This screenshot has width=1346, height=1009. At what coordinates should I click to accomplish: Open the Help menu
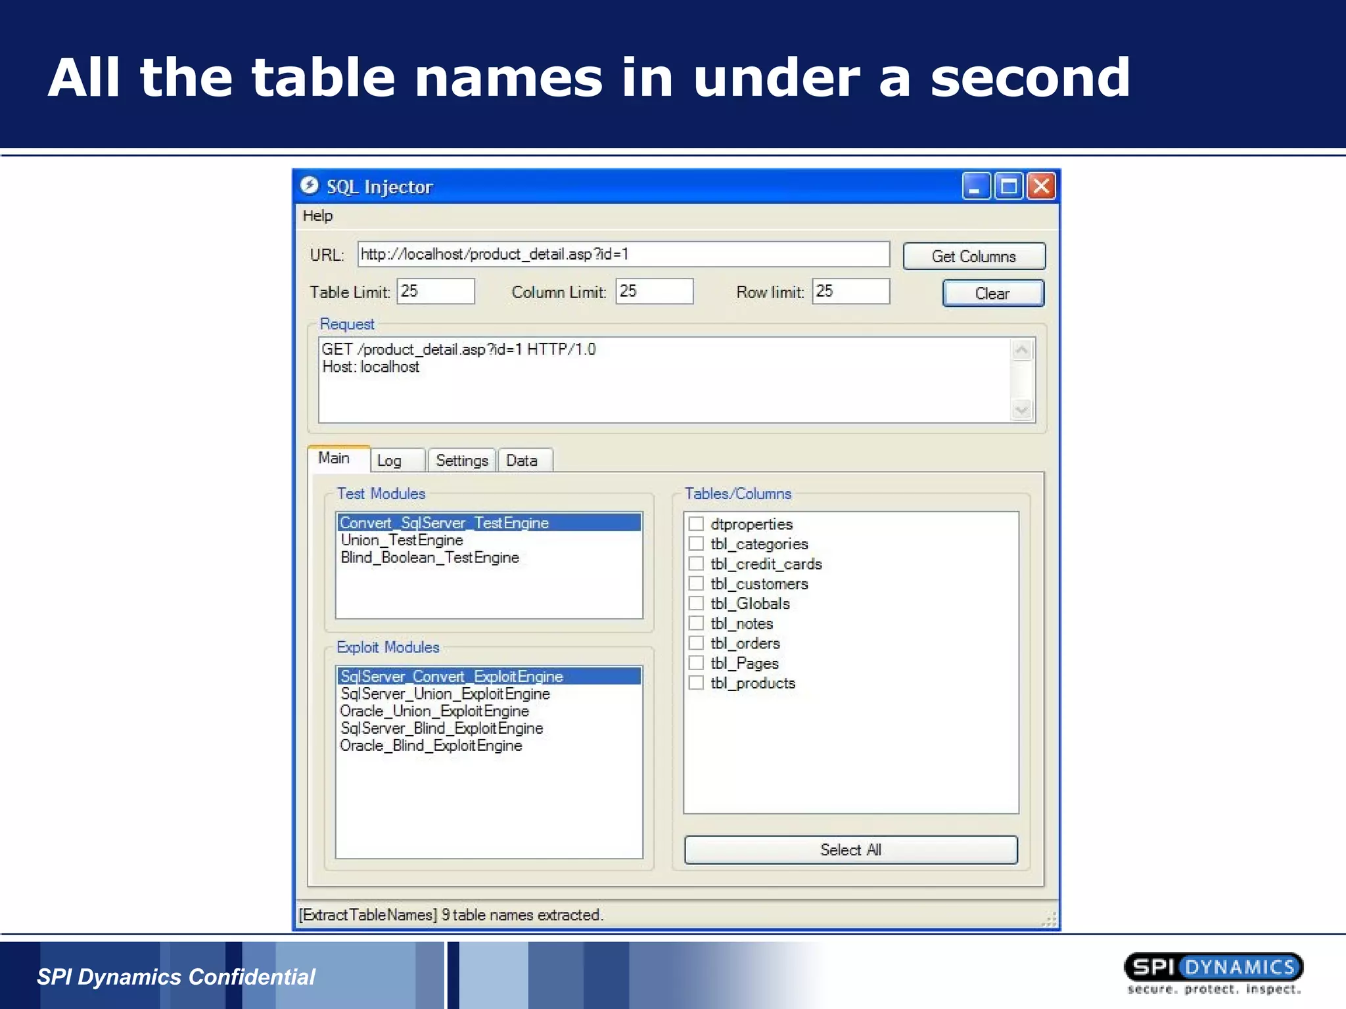[317, 215]
